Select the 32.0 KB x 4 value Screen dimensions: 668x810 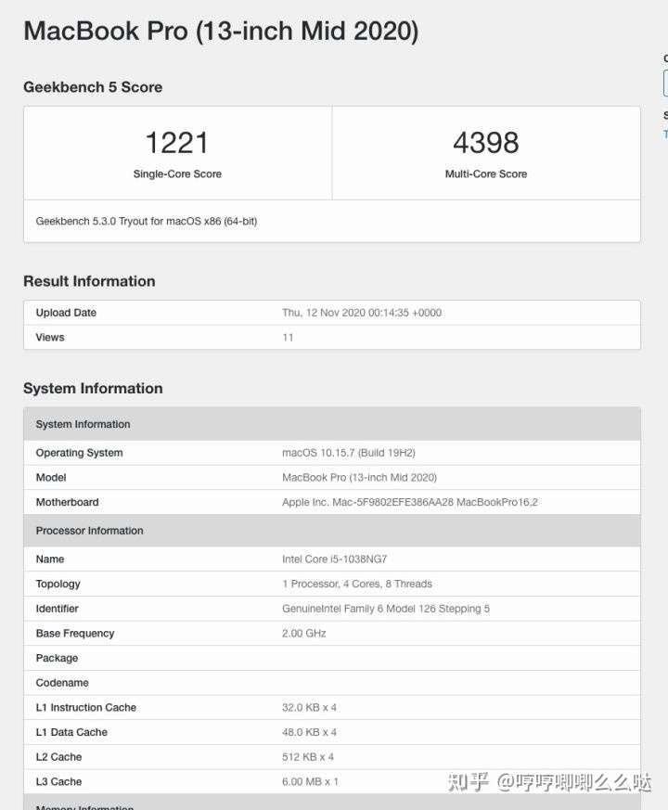(x=309, y=708)
